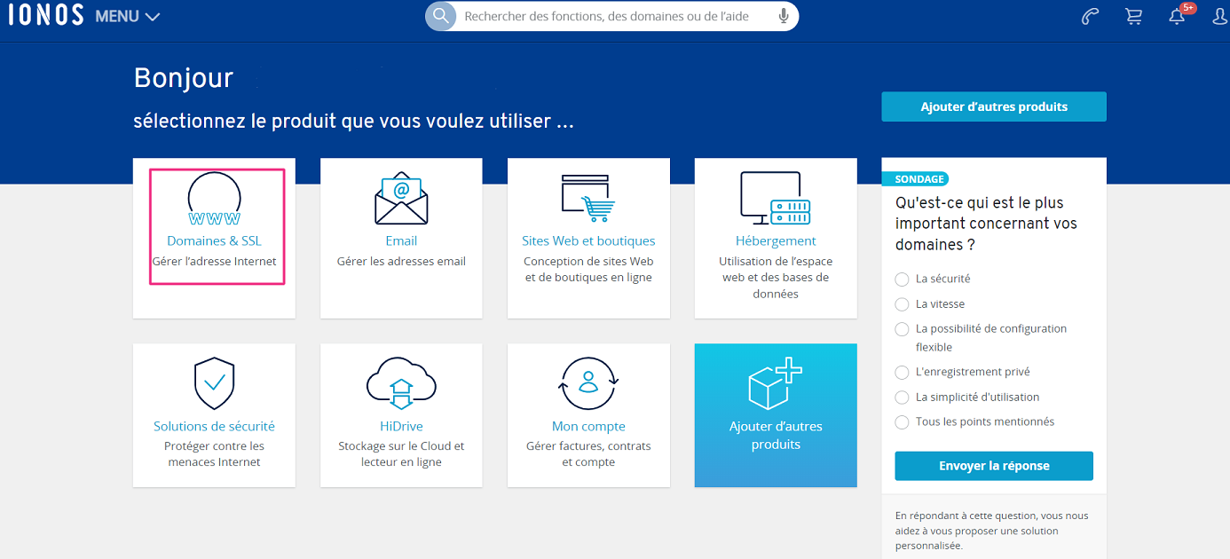Select the 'La vitesse' radio option
1230x559 pixels.
(x=902, y=303)
